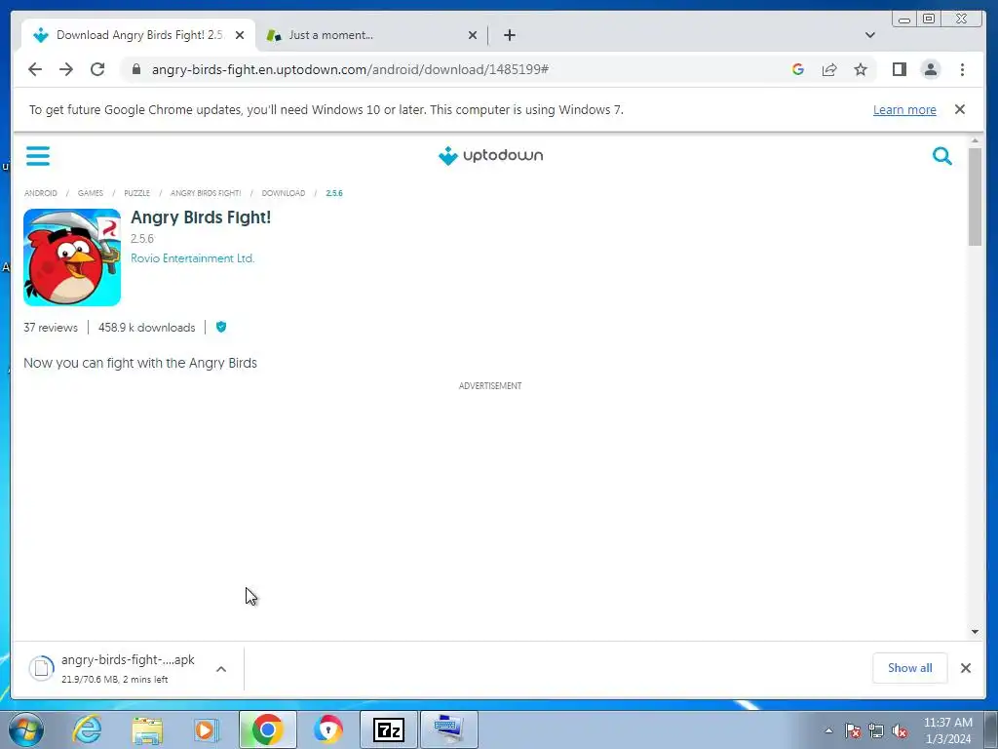Click the '458.9 k downloads' text
The height and width of the screenshot is (749, 998).
tap(146, 328)
